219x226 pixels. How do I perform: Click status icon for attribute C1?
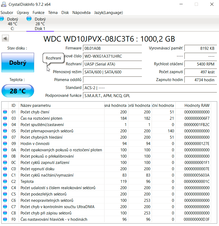(x=5, y=175)
